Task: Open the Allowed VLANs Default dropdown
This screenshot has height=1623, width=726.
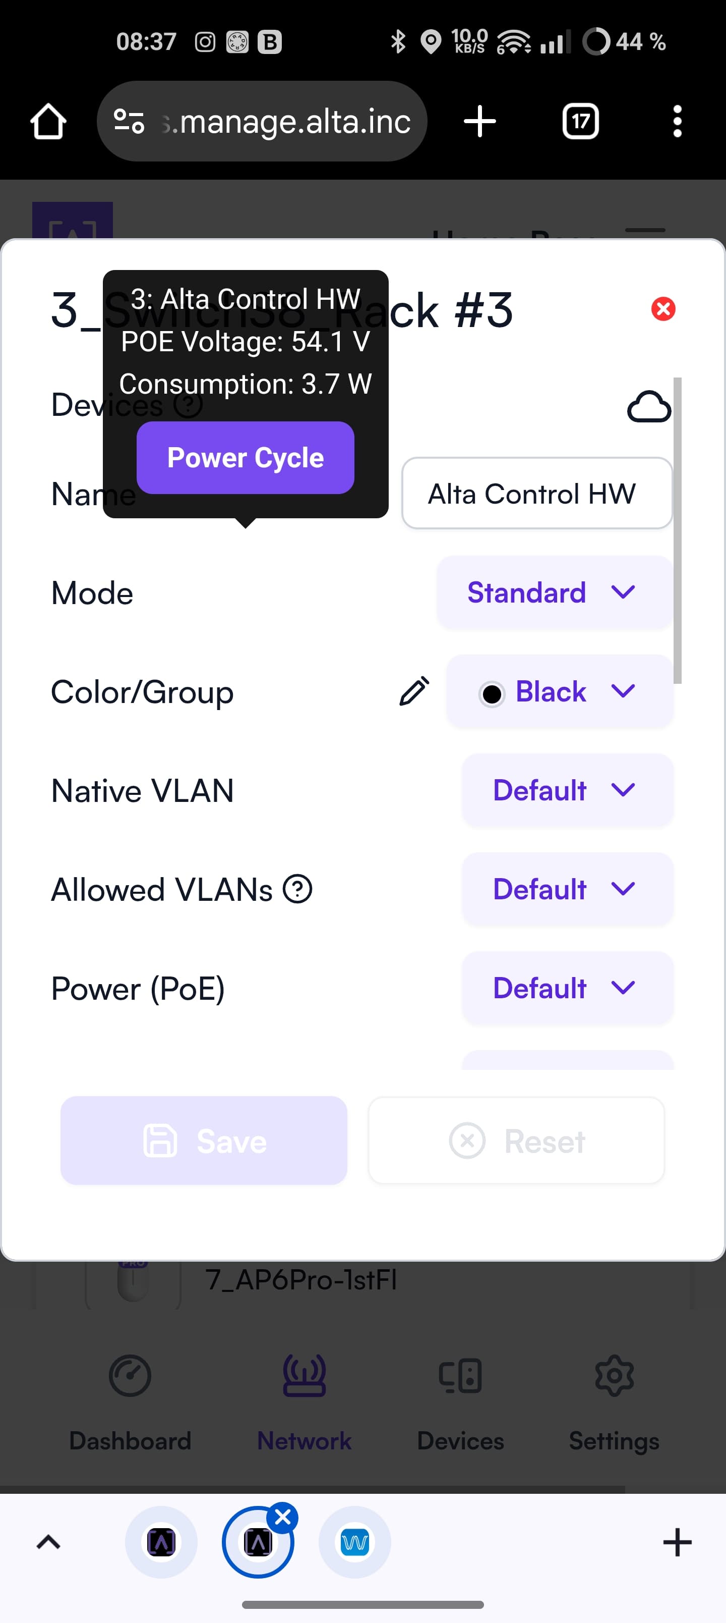Action: click(x=567, y=889)
